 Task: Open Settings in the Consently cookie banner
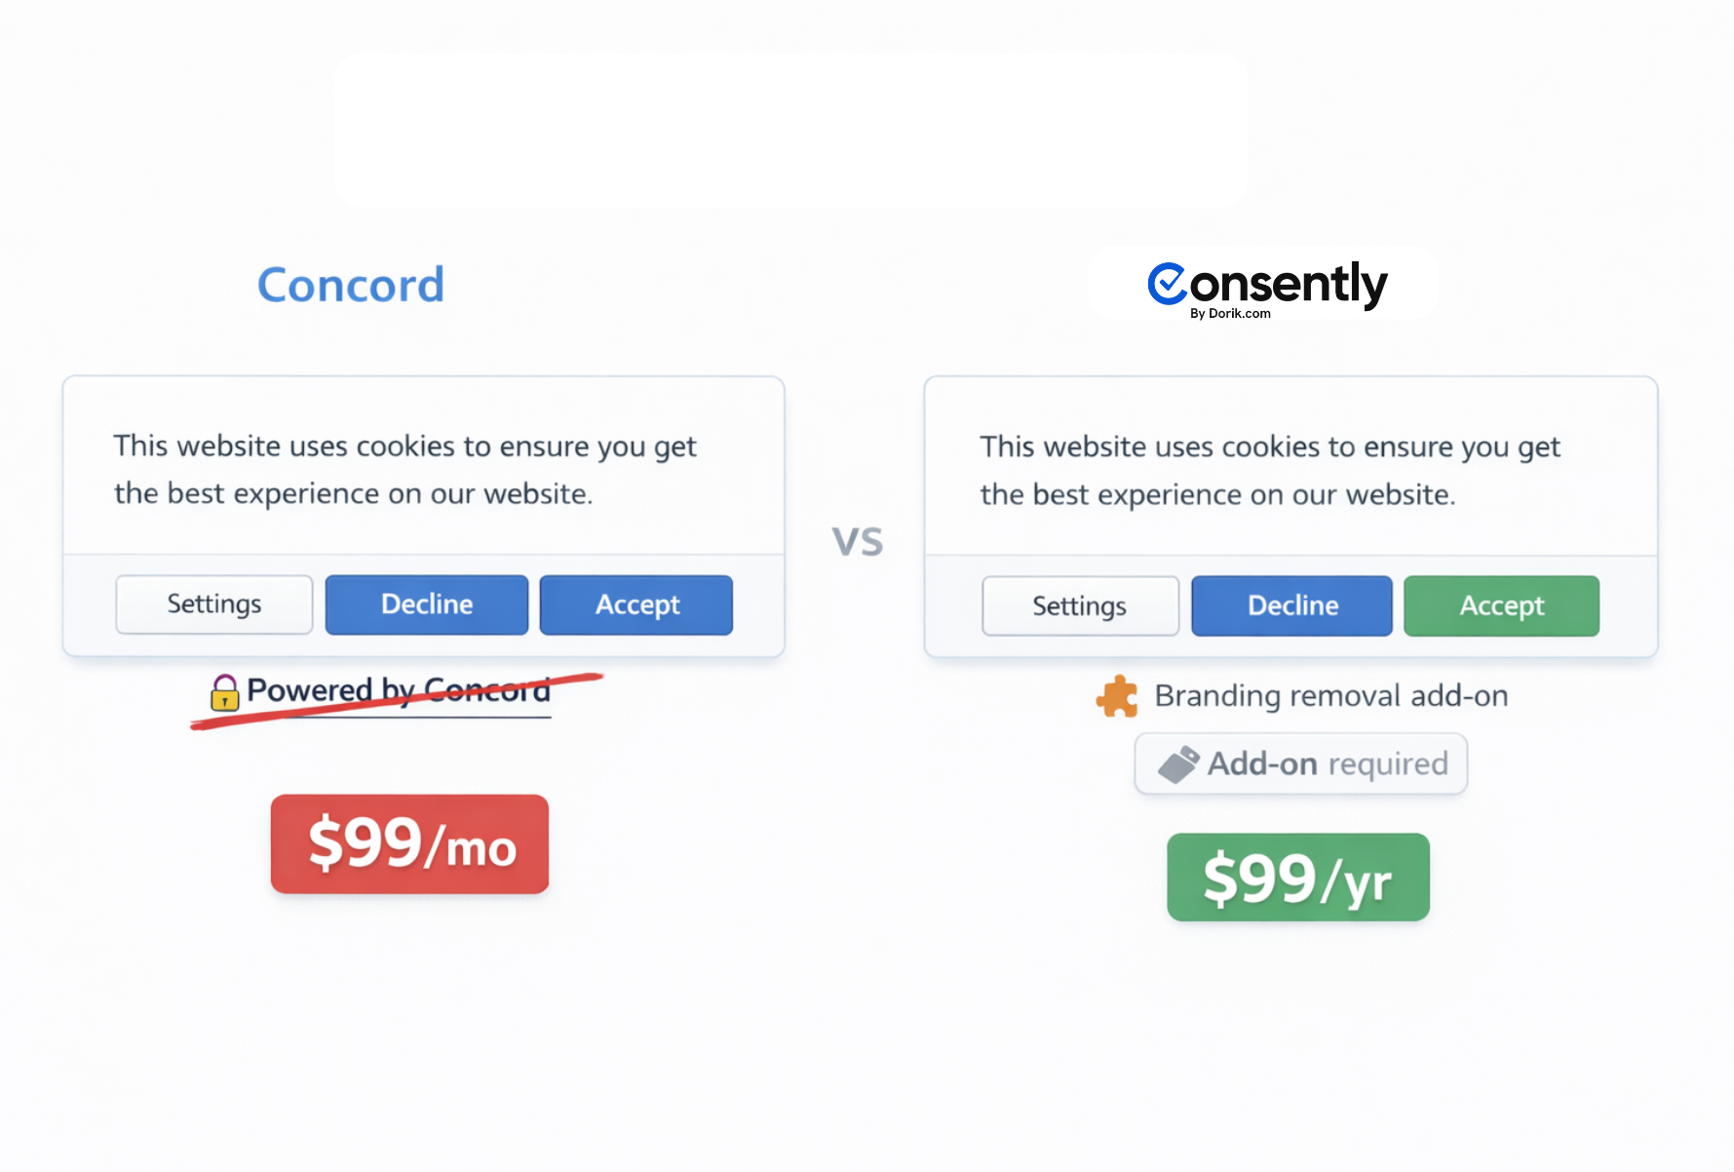coord(1080,606)
